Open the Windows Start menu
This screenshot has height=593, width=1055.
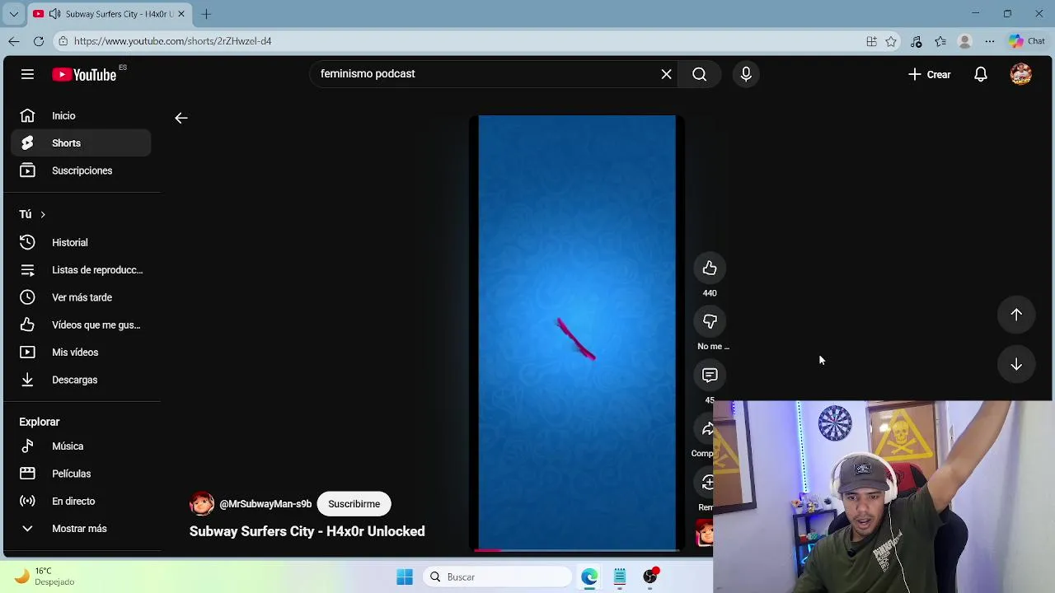click(x=404, y=577)
